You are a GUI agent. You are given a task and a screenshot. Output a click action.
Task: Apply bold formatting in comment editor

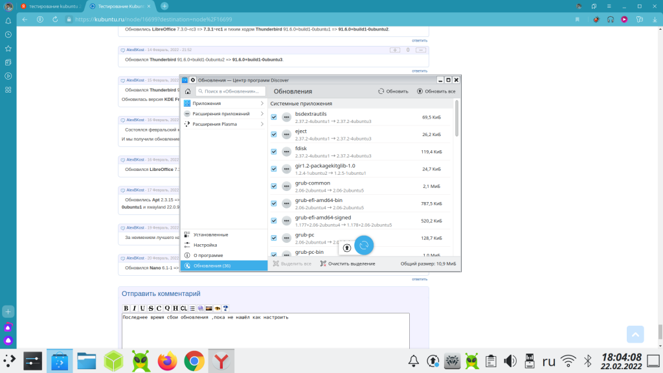(126, 308)
